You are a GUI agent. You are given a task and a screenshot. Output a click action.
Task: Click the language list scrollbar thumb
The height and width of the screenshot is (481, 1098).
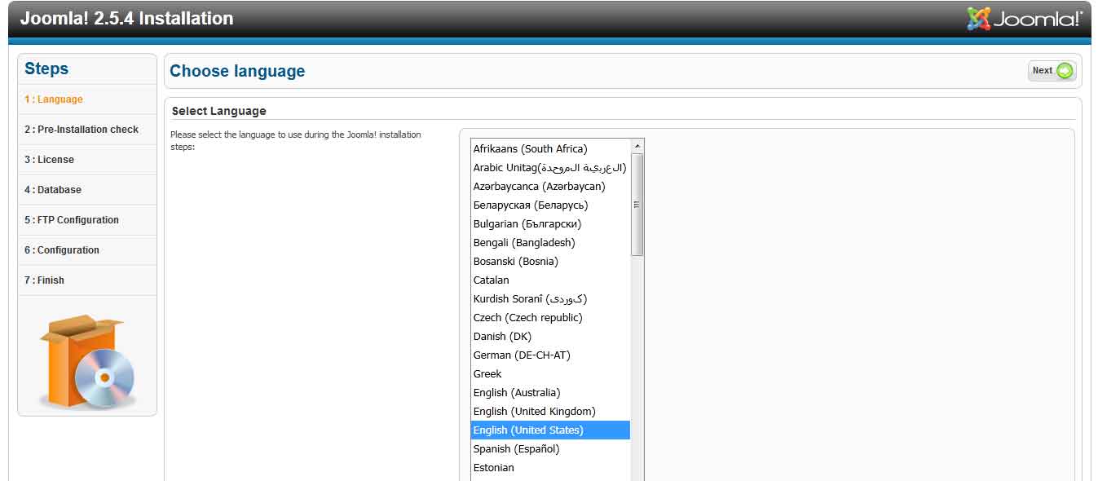tap(637, 205)
